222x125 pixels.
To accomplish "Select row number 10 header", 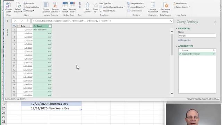I will click(x=14, y=62).
